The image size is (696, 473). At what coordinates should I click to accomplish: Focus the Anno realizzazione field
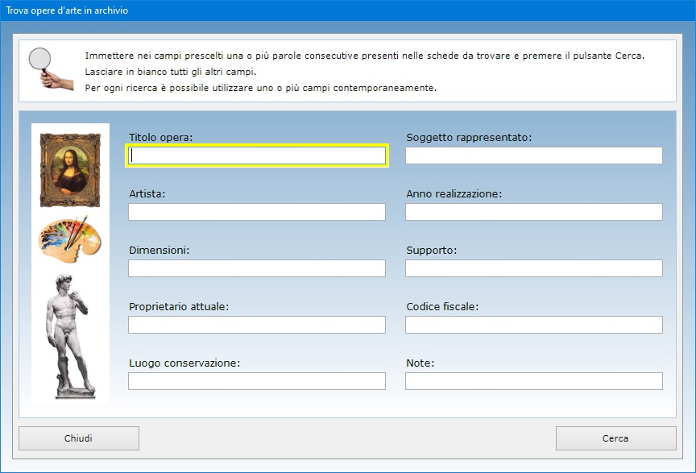pyautogui.click(x=533, y=212)
